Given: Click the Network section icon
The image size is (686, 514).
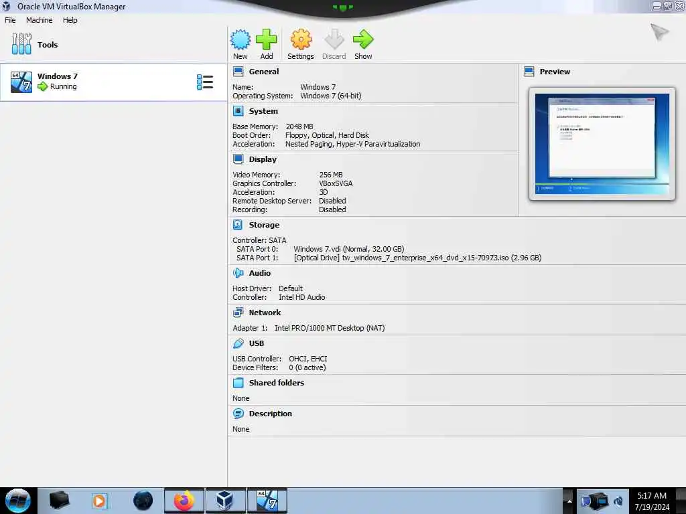Looking at the screenshot, I should 238,313.
